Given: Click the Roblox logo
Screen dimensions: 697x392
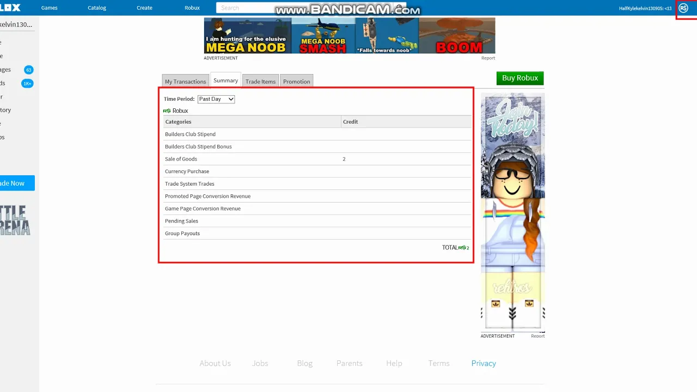Looking at the screenshot, I should click(x=10, y=8).
